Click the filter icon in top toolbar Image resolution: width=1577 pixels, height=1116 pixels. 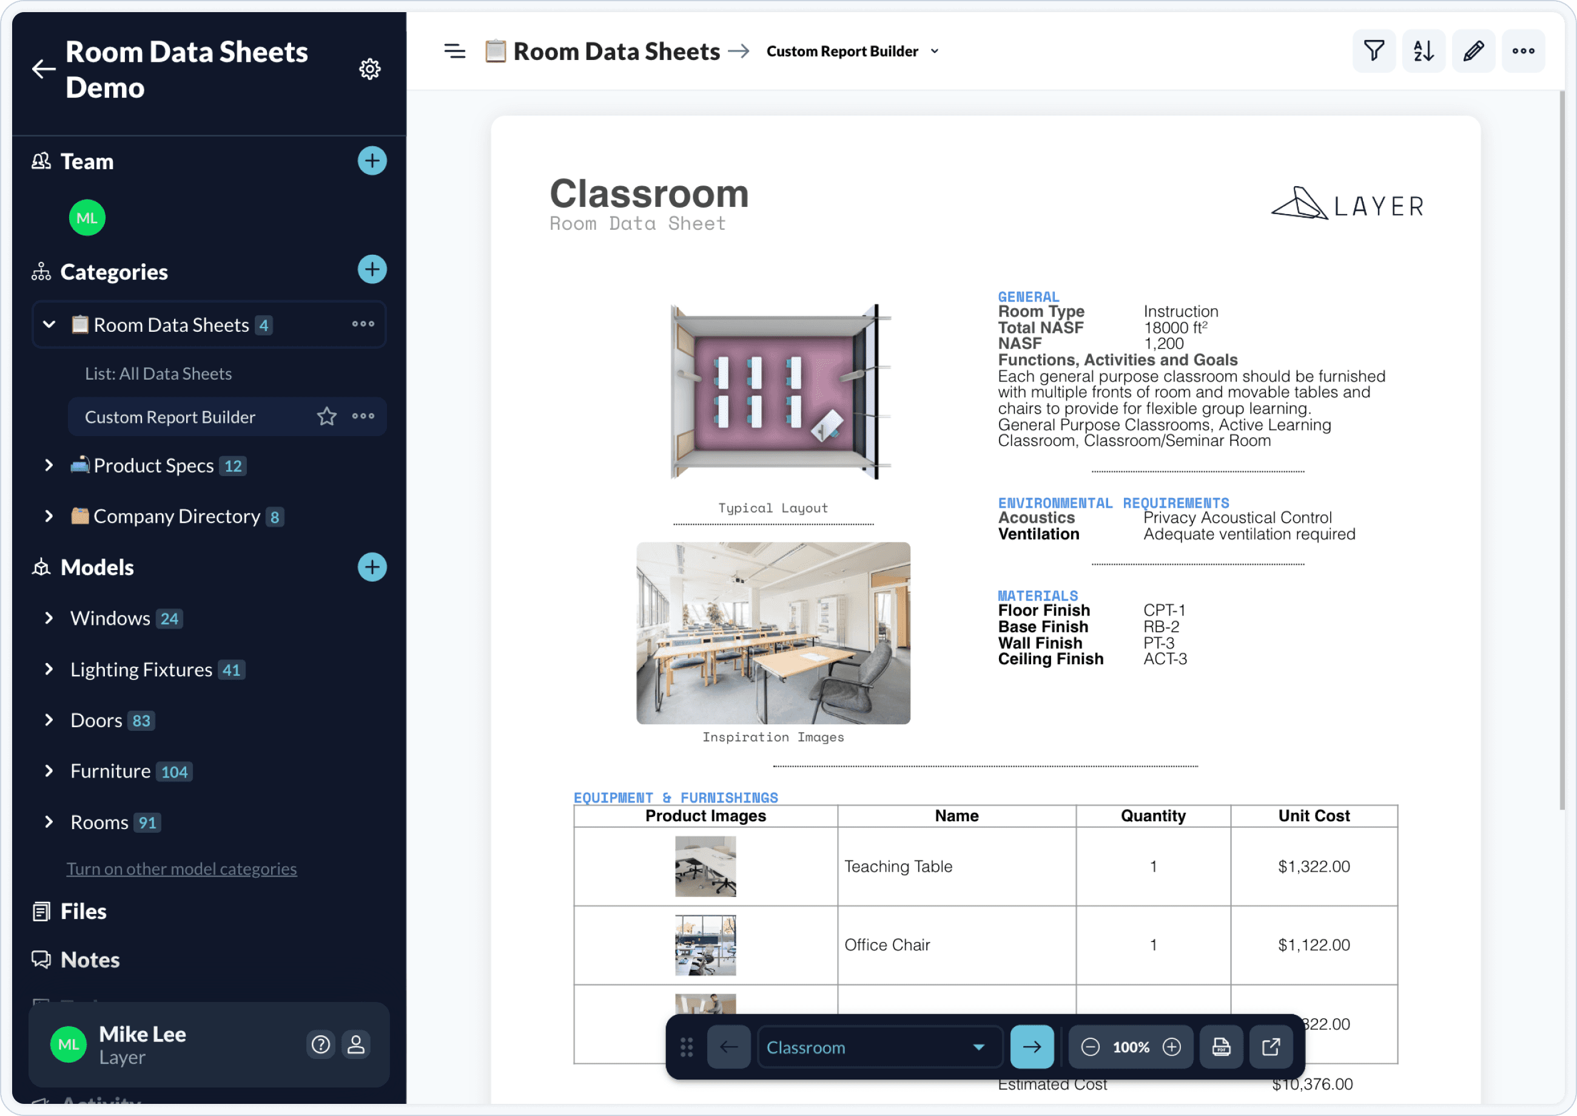click(1376, 51)
